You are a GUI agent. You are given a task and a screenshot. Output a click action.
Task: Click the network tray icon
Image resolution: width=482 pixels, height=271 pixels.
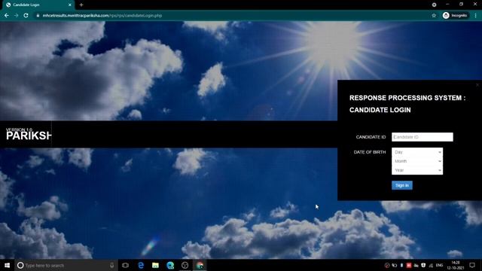point(431,265)
